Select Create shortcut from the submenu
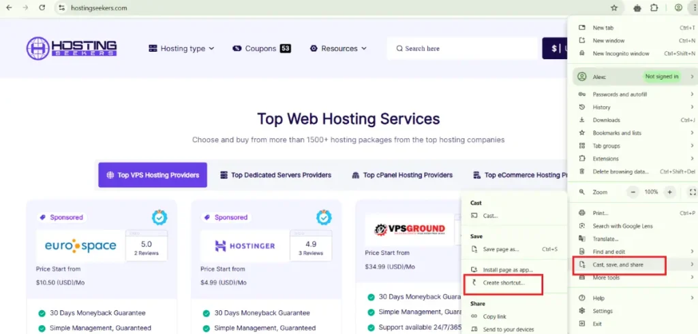The height and width of the screenshot is (334, 698). point(504,282)
